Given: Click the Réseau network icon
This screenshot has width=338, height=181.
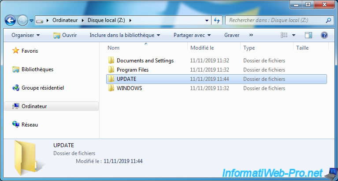Looking at the screenshot, I should (16, 124).
